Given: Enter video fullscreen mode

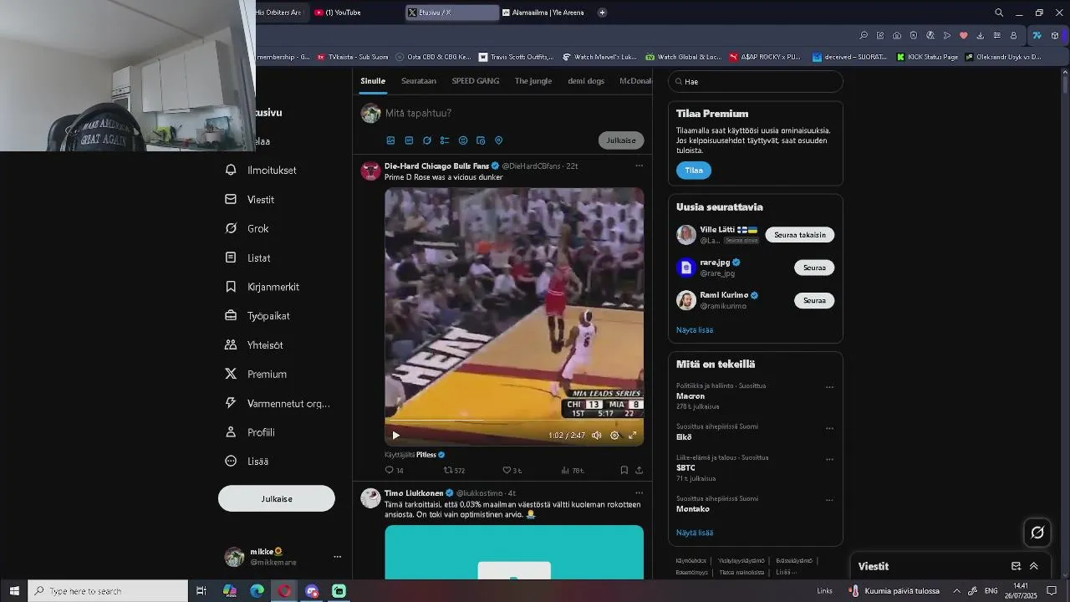Looking at the screenshot, I should tap(633, 435).
